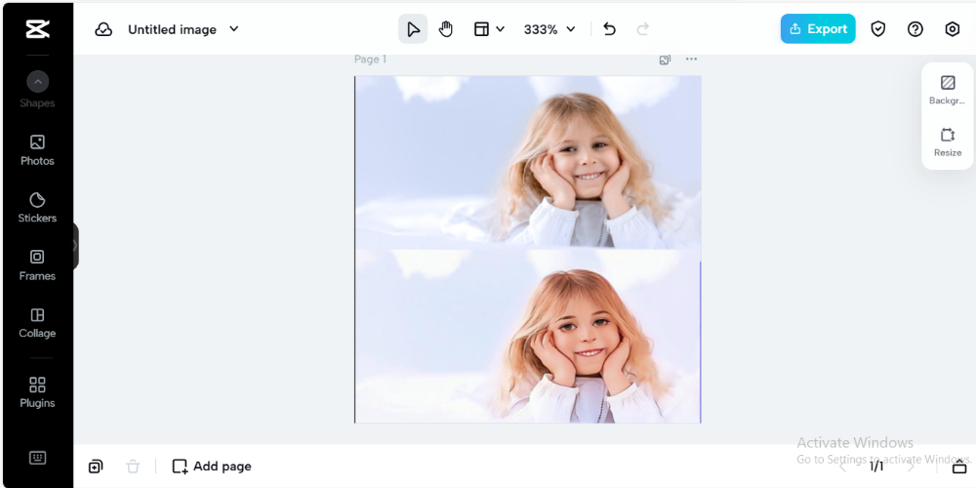Undo the last action
This screenshot has height=488, width=976.
pyautogui.click(x=609, y=28)
